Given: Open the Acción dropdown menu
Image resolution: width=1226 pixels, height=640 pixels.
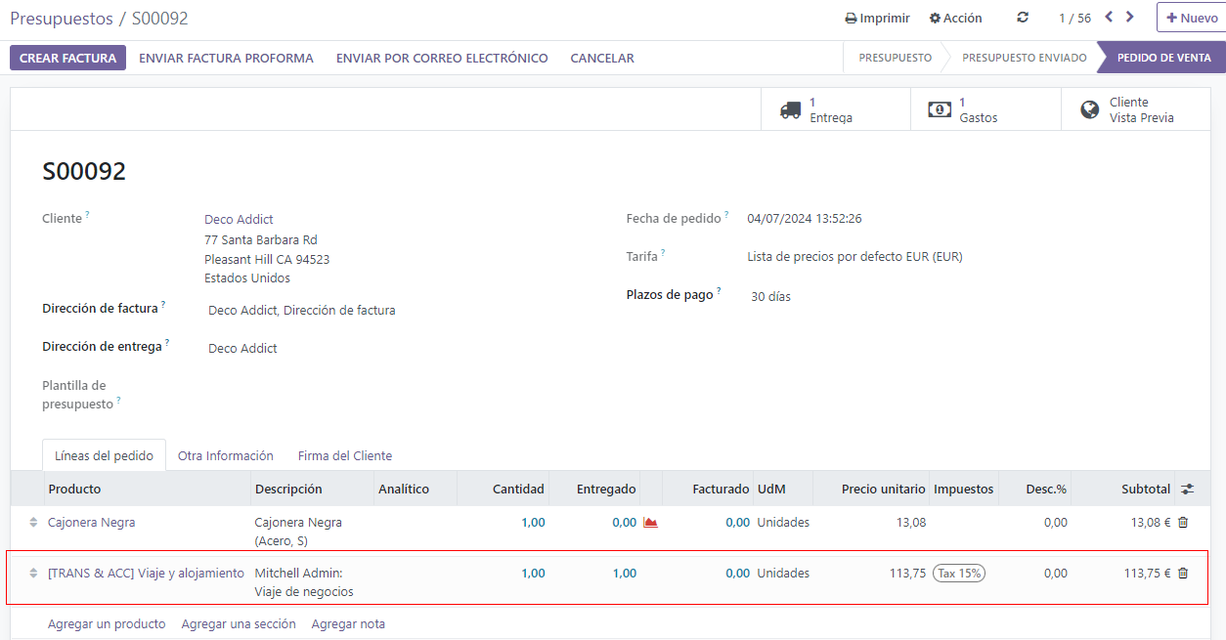Looking at the screenshot, I should point(955,18).
